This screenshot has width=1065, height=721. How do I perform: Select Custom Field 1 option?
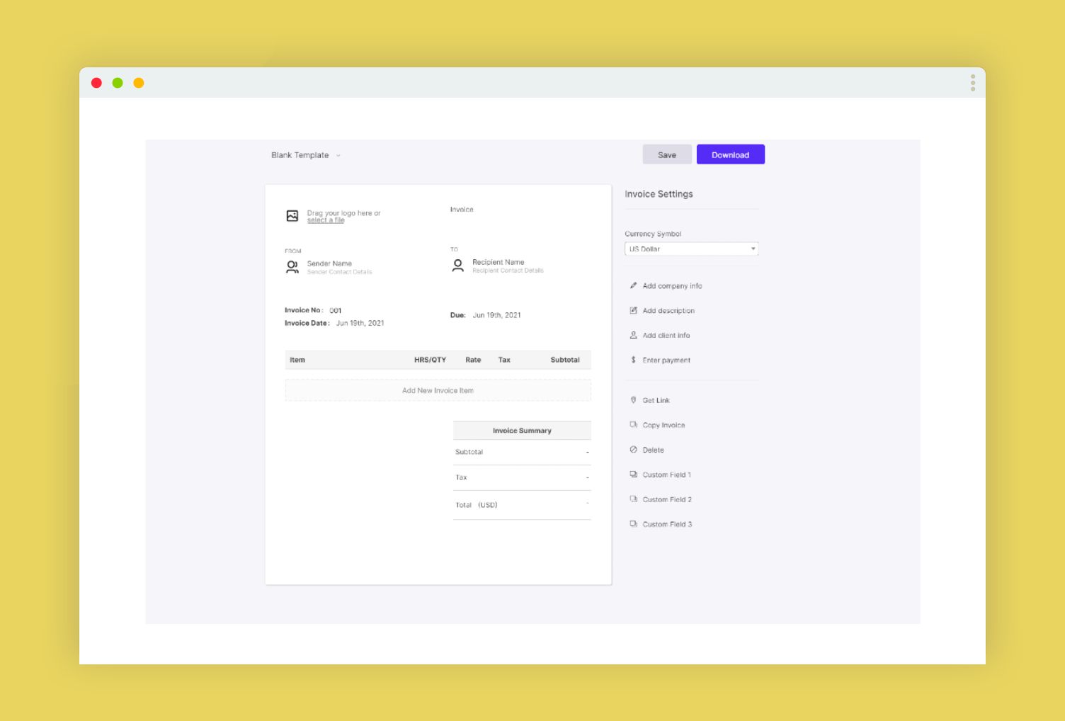(666, 475)
